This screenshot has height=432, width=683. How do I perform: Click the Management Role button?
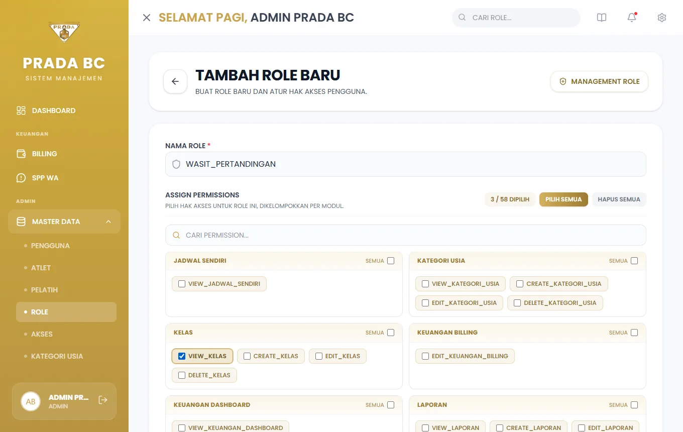(x=599, y=81)
